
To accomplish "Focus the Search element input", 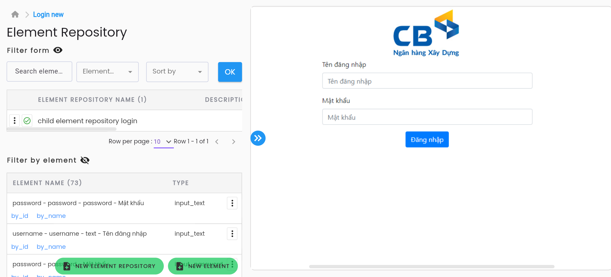I will [39, 72].
